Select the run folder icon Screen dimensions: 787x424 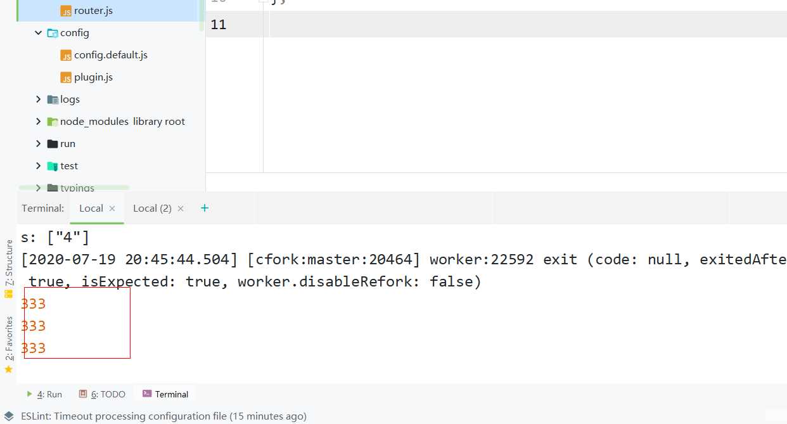(53, 144)
